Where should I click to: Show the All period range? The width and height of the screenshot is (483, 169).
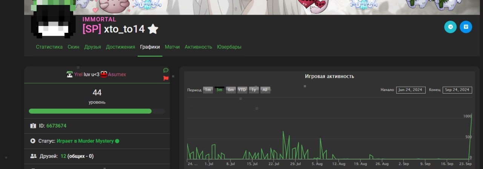265,90
